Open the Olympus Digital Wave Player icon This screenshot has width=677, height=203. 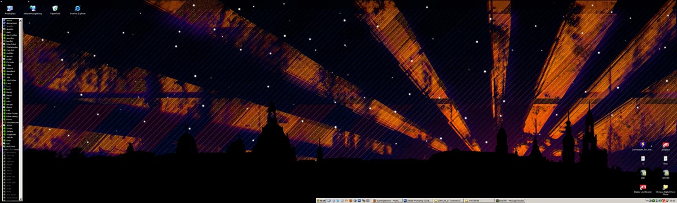(666, 189)
